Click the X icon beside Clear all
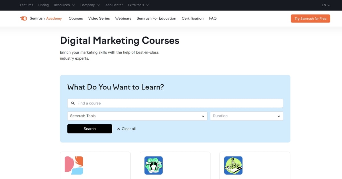This screenshot has width=342, height=179. coord(119,129)
